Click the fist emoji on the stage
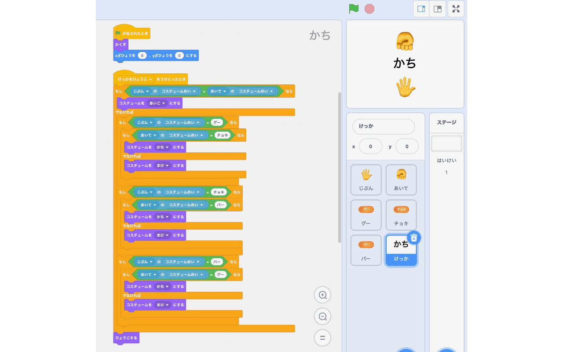 tap(405, 41)
